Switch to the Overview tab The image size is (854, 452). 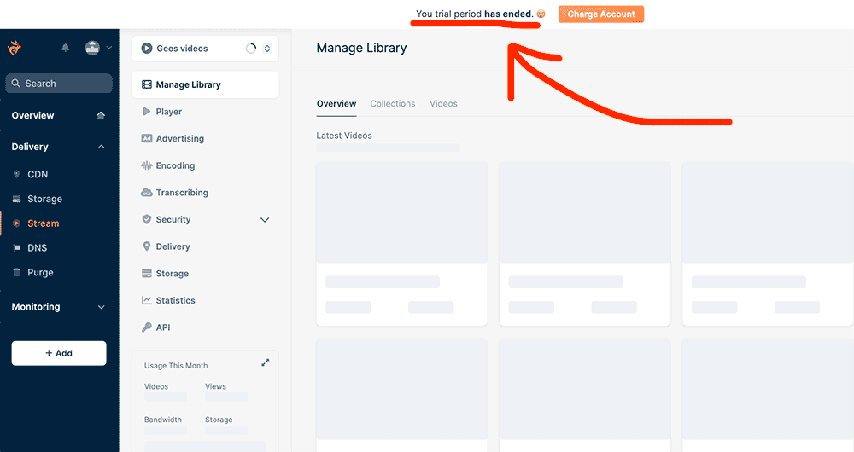click(x=336, y=104)
